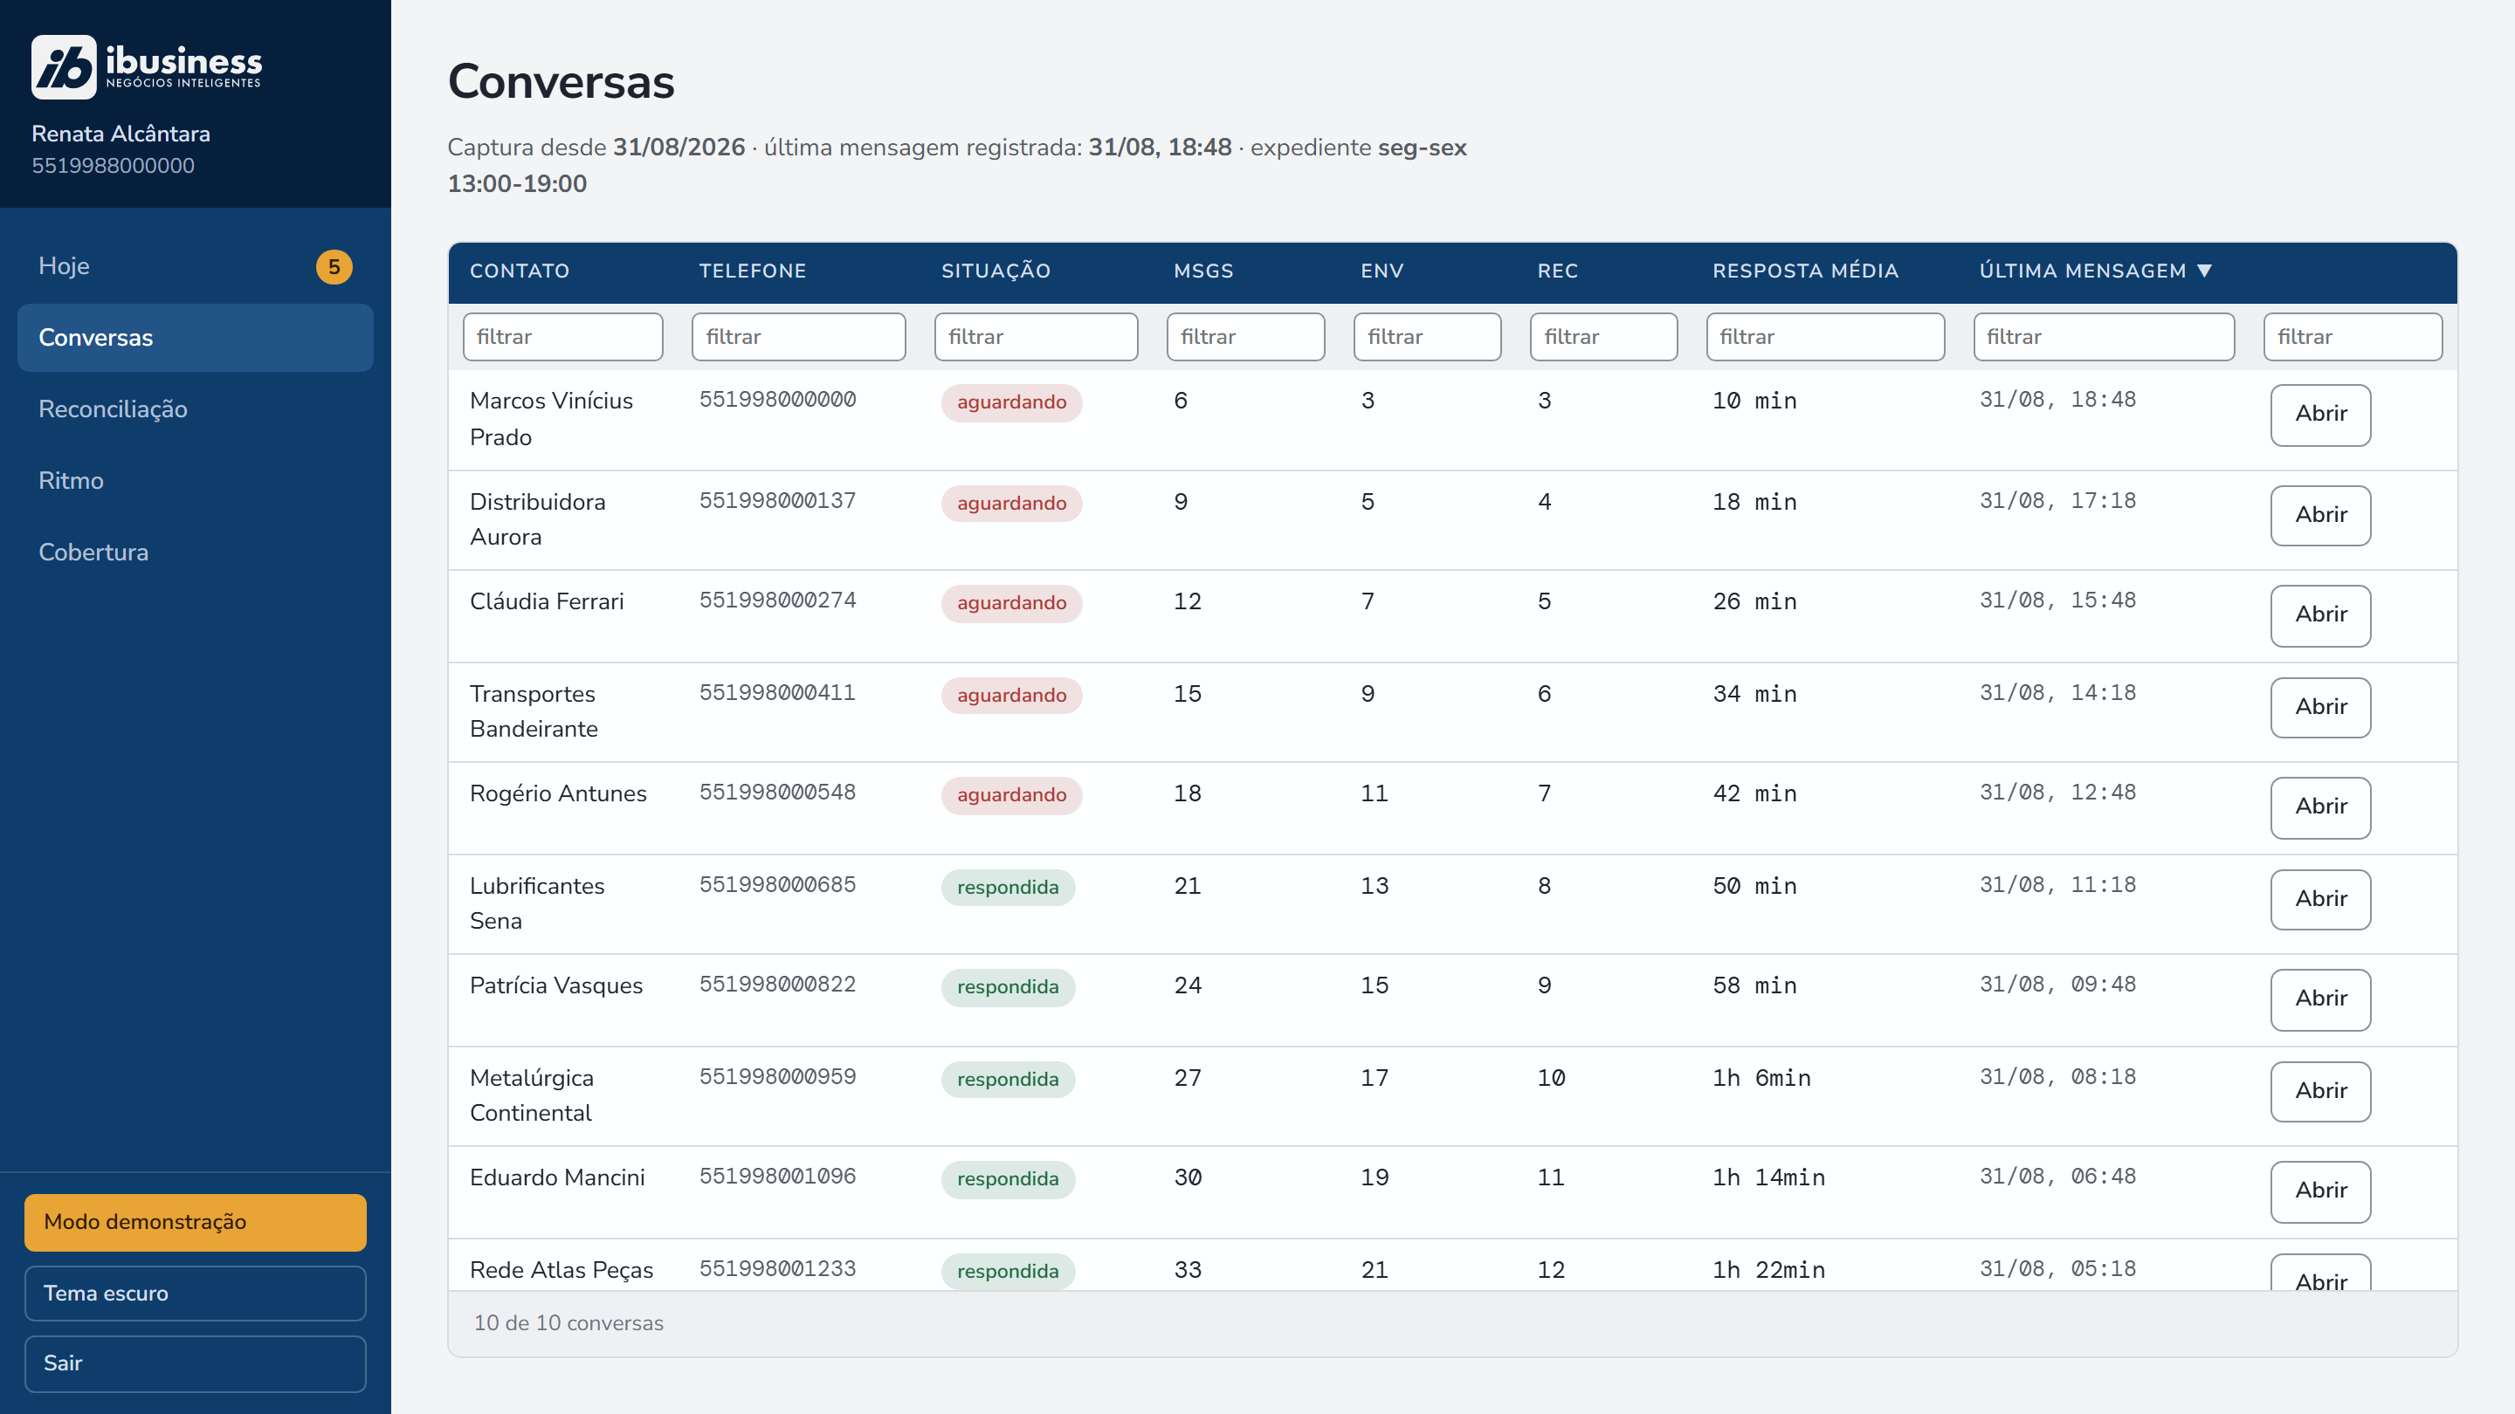This screenshot has width=2515, height=1414.
Task: Open Eduardo Mancini conversation with Abrir
Action: (x=2319, y=1191)
